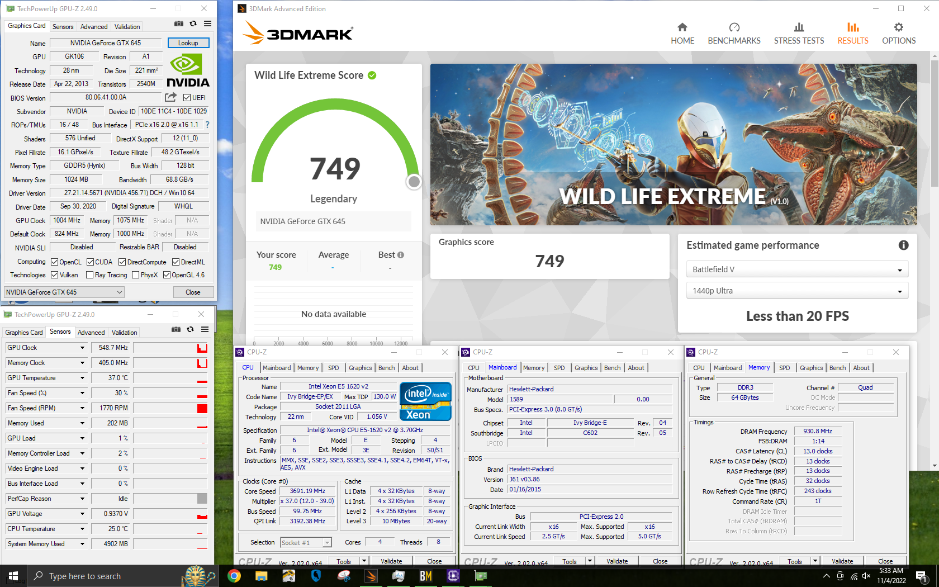Screen dimensions: 939x587
Task: Click Validate in the first CPU-Z window
Action: (391, 561)
